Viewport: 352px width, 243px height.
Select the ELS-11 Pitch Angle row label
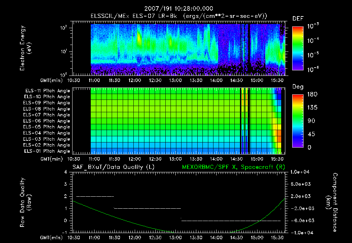click(47, 91)
